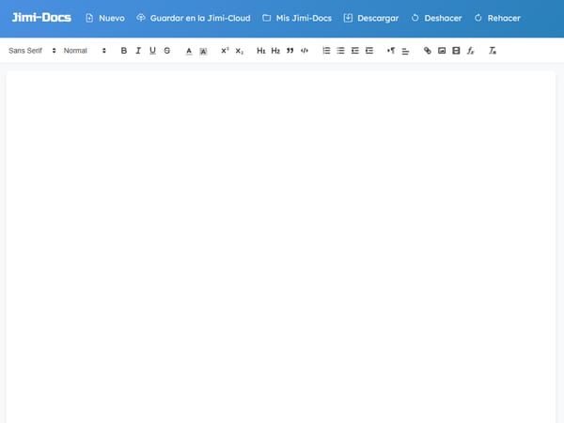This screenshot has width=564, height=423.
Task: Click the download icon beside Descargar
Action: pos(348,18)
